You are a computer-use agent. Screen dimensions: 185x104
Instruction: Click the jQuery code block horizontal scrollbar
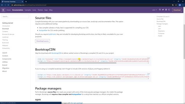80,79
